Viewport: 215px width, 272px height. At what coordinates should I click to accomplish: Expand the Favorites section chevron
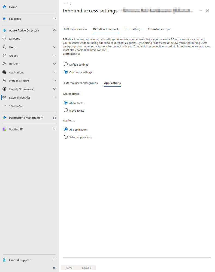[x=54, y=19]
